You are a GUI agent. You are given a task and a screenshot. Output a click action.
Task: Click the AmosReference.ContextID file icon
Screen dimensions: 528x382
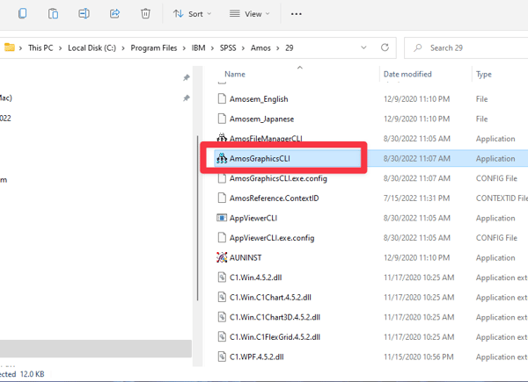tap(222, 198)
